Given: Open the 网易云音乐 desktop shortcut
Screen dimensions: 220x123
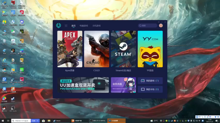Looking at the screenshot, I should click(x=22, y=13).
